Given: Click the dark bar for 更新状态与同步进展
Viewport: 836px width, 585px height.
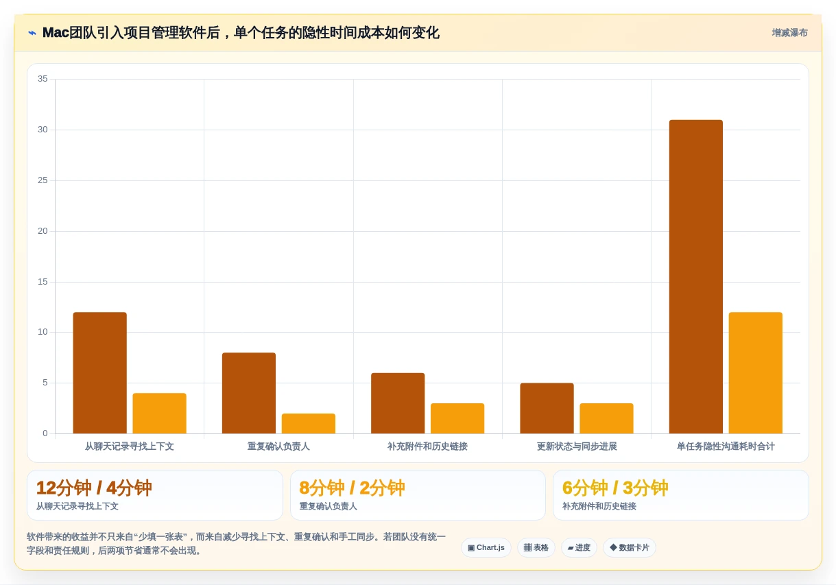Looking at the screenshot, I should coord(547,408).
